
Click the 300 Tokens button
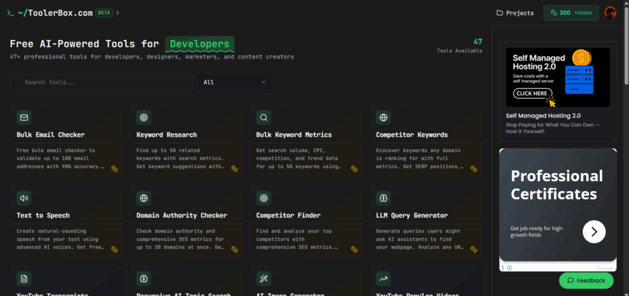coord(570,13)
